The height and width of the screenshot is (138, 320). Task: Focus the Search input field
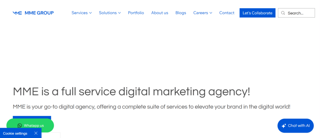tap(299, 13)
